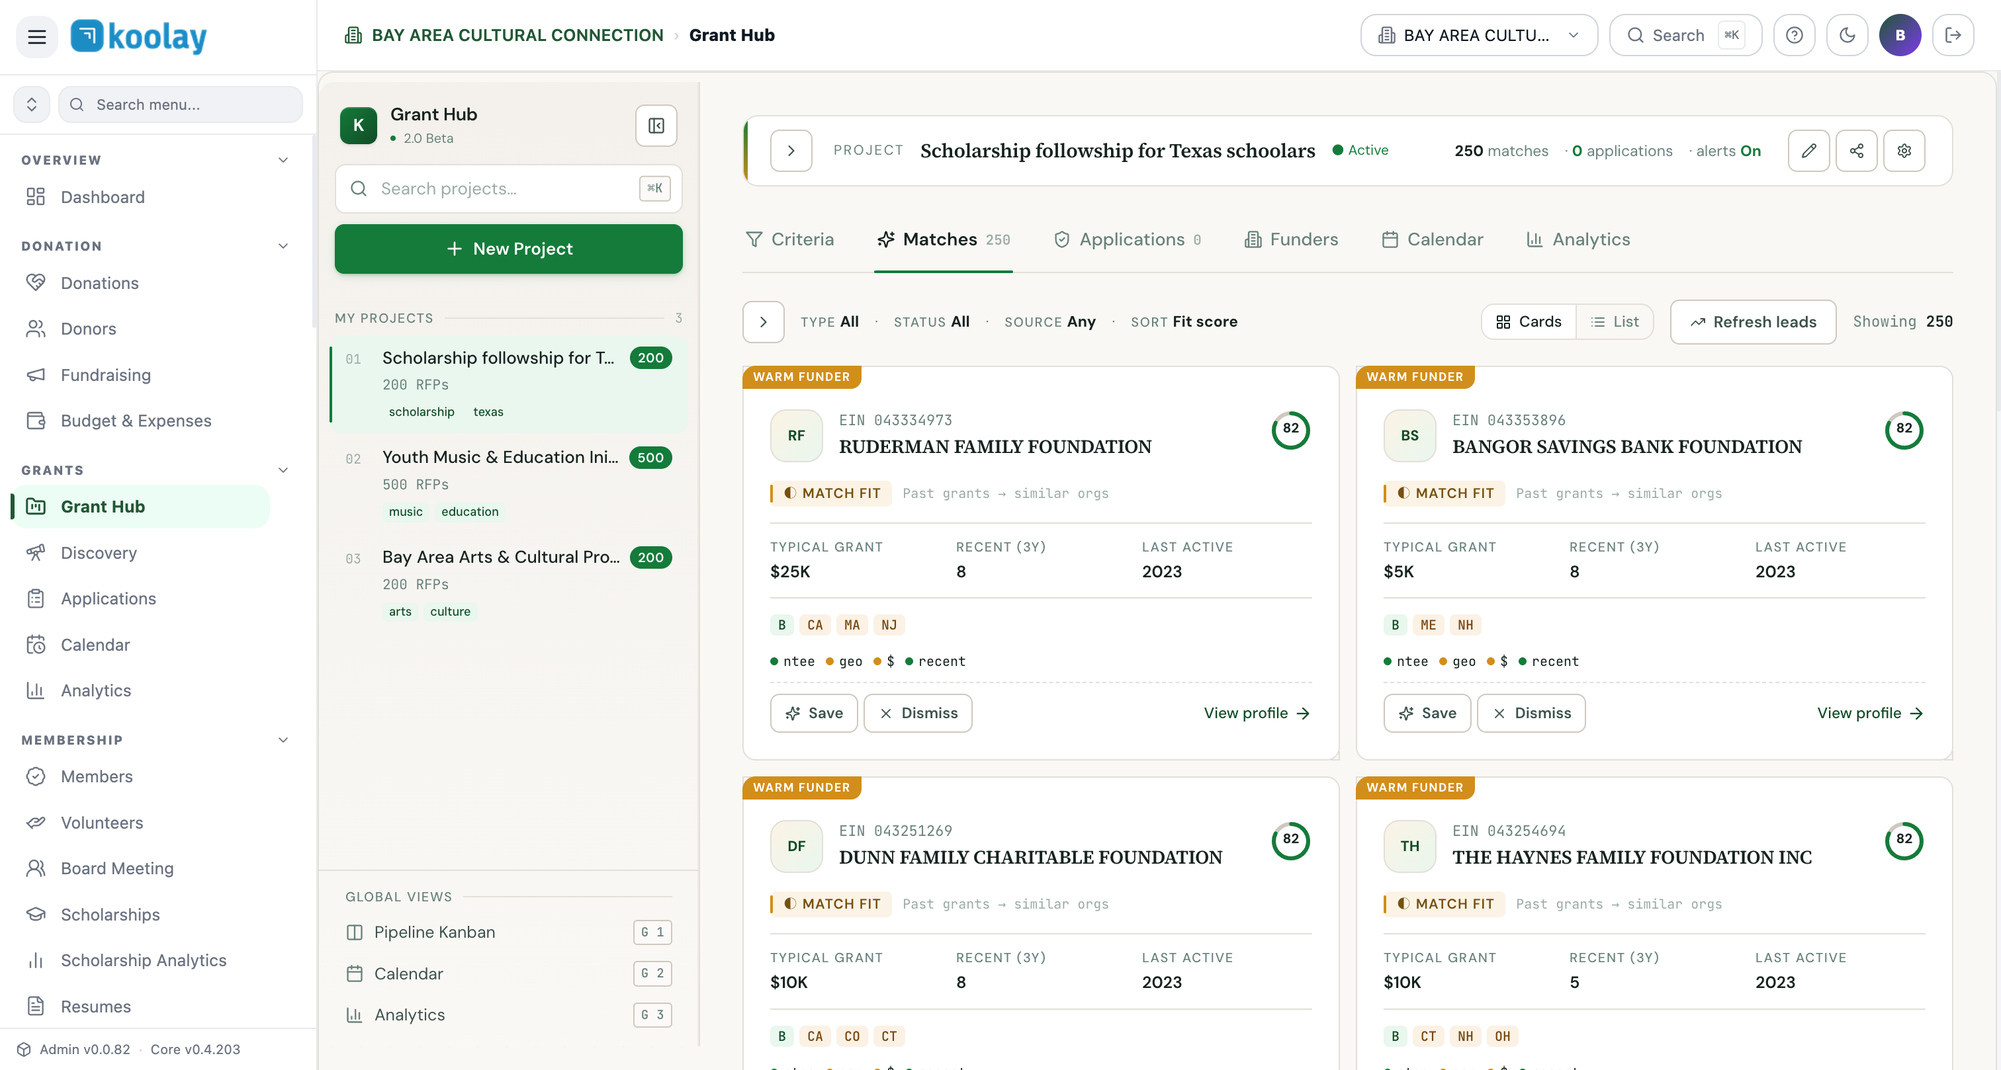This screenshot has height=1070, width=2001.
Task: Toggle alerts On setting
Action: (x=1728, y=151)
